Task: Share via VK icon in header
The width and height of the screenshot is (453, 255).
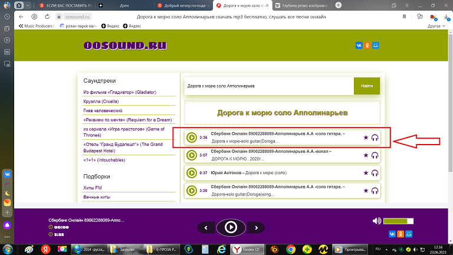Action: point(359,45)
